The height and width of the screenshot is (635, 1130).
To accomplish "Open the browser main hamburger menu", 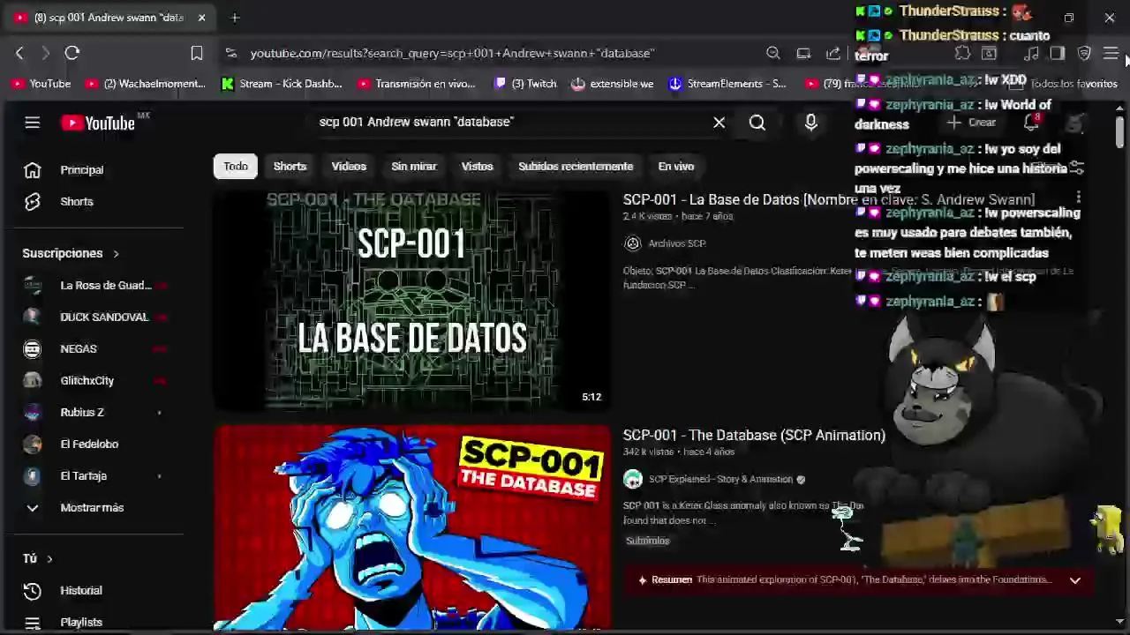I will pos(1111,53).
